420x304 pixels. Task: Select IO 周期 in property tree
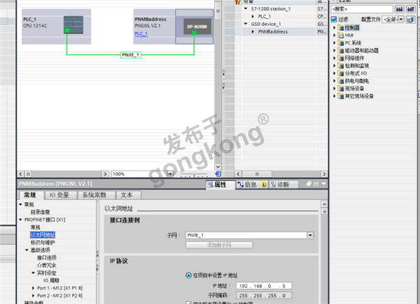pos(51,280)
